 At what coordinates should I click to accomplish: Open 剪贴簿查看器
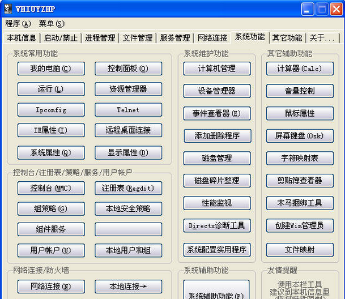[300, 181]
